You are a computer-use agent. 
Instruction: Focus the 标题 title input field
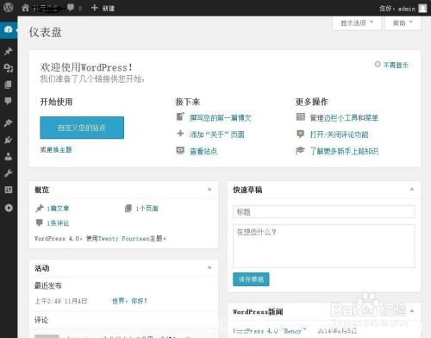click(x=324, y=212)
